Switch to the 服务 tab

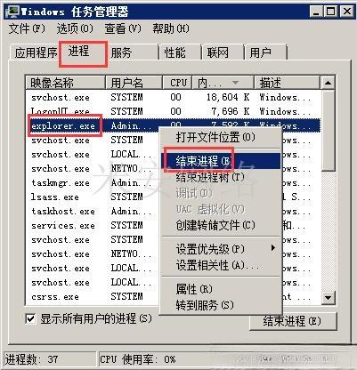click(133, 52)
